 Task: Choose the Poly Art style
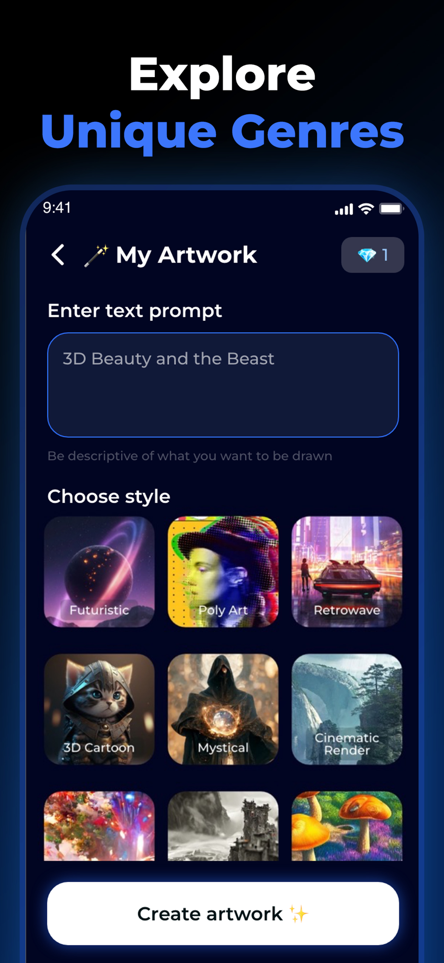(x=223, y=572)
